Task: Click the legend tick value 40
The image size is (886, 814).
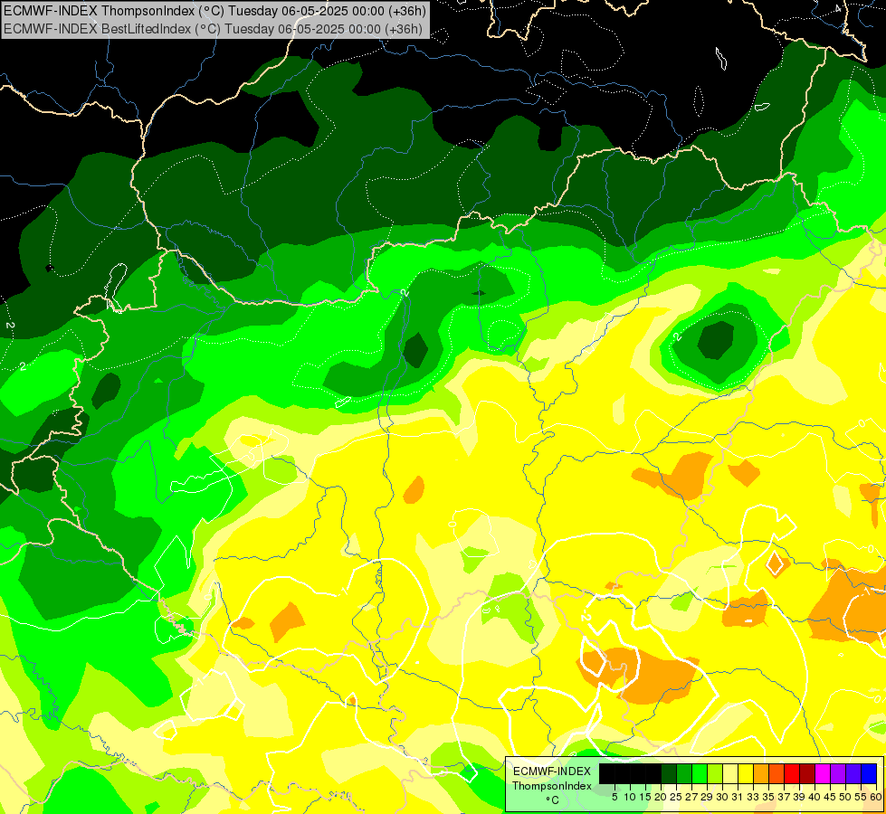Action: click(x=815, y=797)
